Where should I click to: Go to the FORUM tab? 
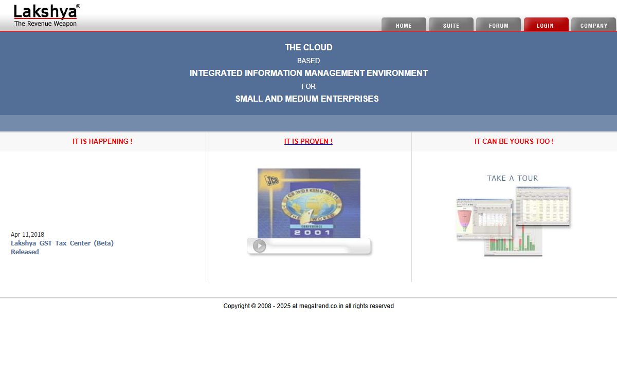[498, 25]
